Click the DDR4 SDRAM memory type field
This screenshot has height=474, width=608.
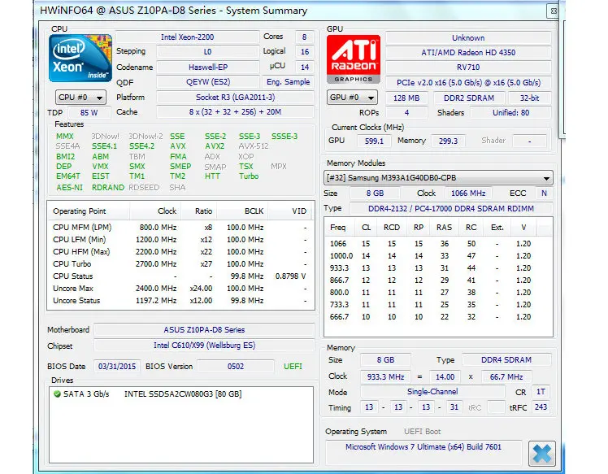[506, 359]
